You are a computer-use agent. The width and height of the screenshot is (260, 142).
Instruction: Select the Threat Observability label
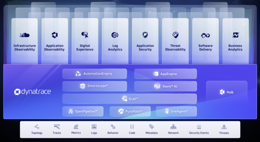point(175,48)
